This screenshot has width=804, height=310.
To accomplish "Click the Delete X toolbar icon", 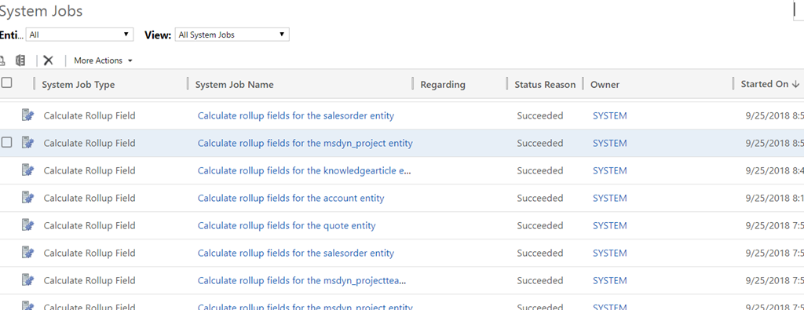I will [x=48, y=60].
